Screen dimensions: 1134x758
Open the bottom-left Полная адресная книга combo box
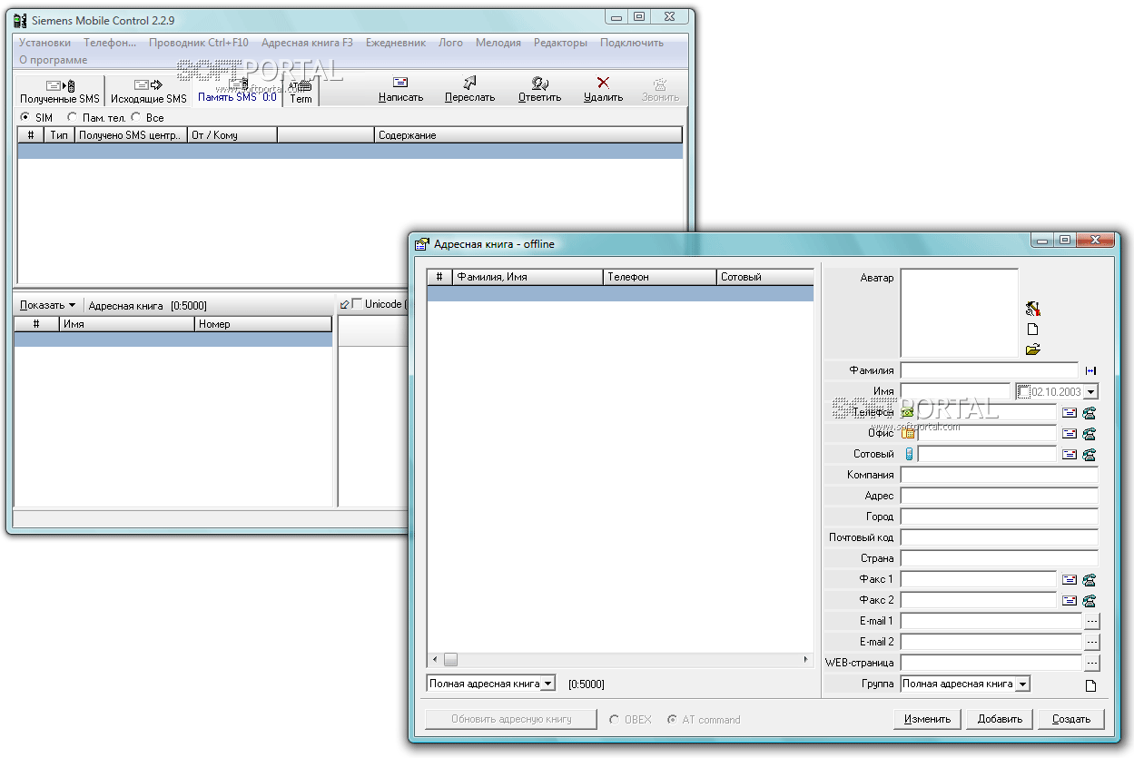[548, 684]
